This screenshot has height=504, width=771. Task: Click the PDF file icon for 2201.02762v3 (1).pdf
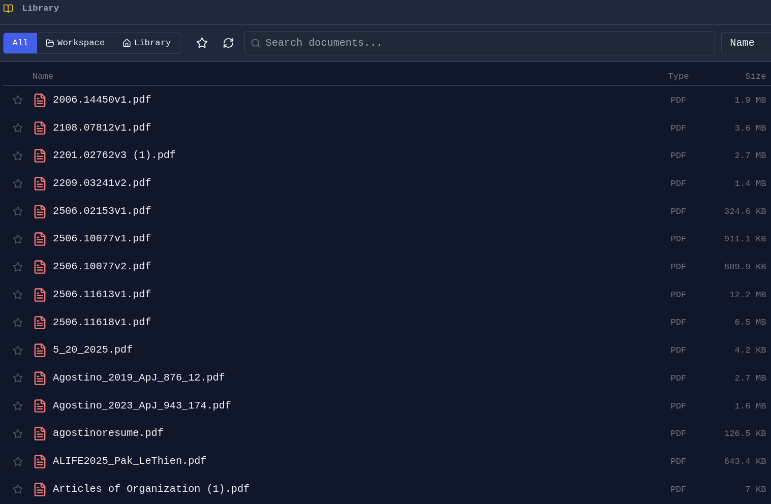40,155
